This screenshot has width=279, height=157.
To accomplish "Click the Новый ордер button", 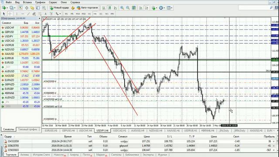I will [59, 8].
